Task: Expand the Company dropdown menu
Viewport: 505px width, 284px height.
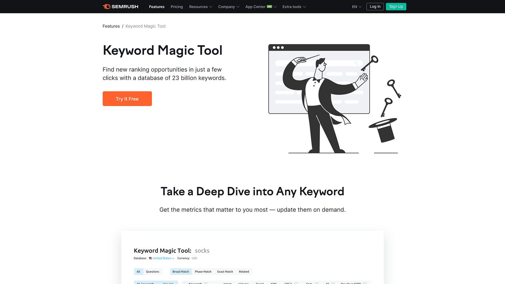Action: [229, 7]
